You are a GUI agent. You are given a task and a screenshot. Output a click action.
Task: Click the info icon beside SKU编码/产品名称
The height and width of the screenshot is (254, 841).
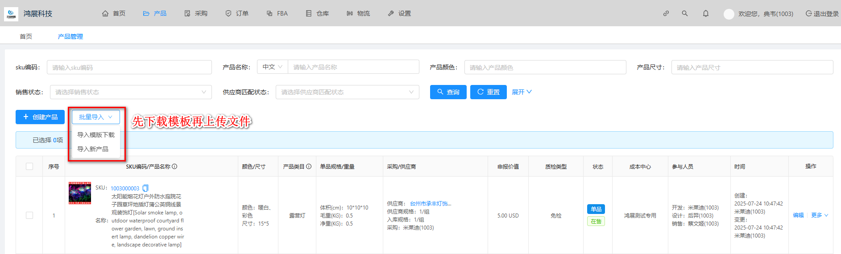174,166
